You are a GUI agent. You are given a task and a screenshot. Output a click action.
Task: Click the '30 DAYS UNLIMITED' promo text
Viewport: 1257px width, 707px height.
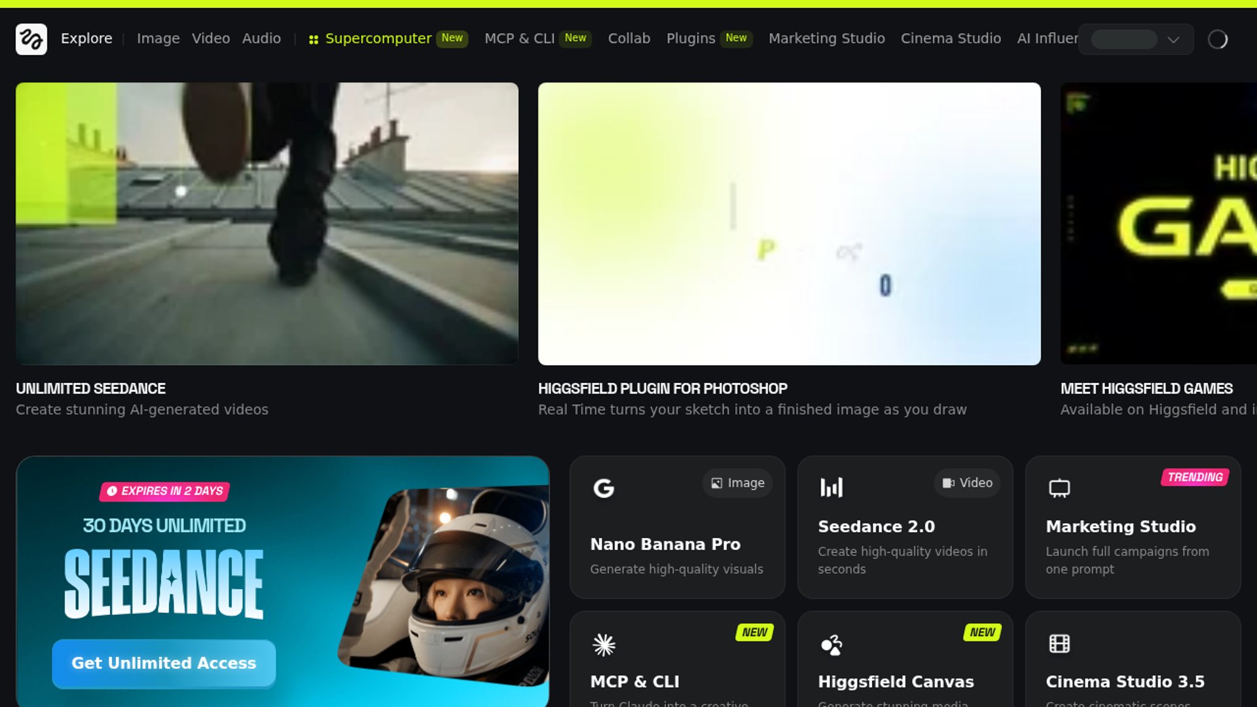[x=164, y=526]
